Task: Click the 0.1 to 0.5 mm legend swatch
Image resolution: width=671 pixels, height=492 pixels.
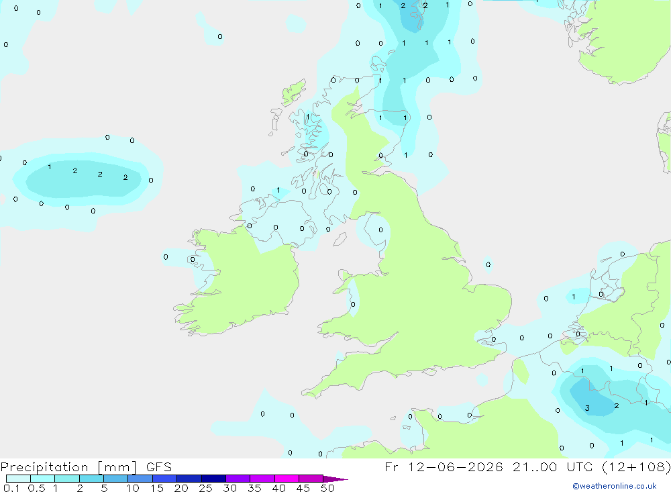Action: [x=18, y=479]
